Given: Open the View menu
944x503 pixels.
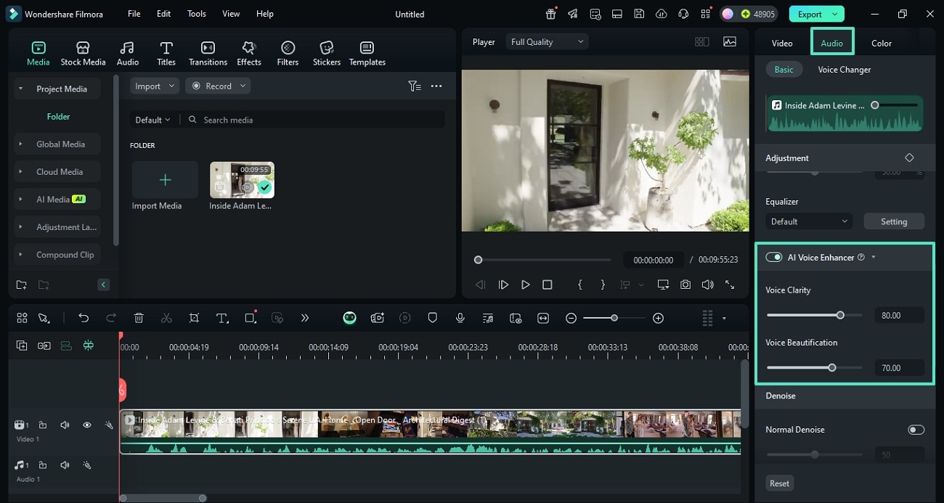Looking at the screenshot, I should click(x=231, y=14).
